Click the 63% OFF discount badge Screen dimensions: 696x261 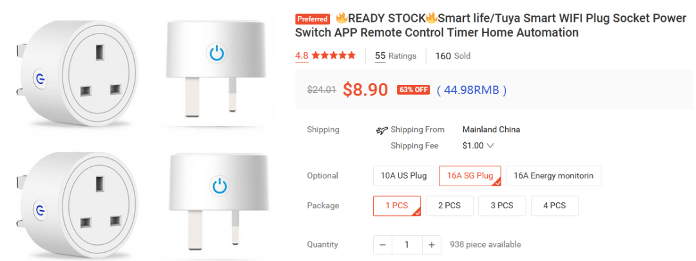(414, 90)
